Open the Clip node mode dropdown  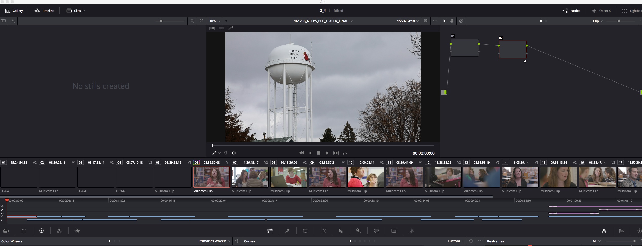[598, 21]
